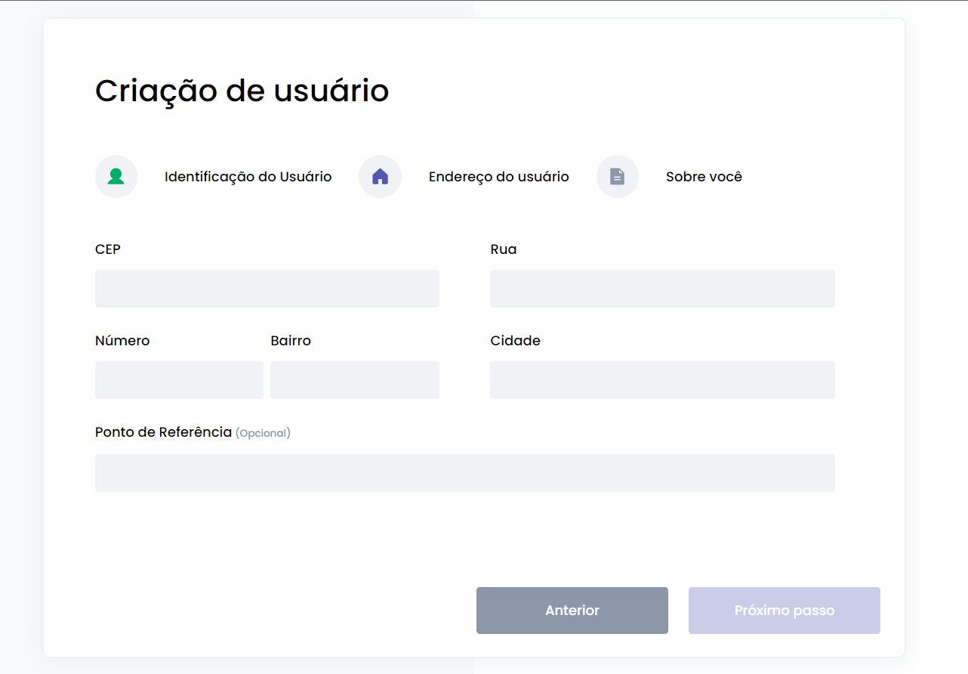Click the document icon for Sobre você

(618, 176)
